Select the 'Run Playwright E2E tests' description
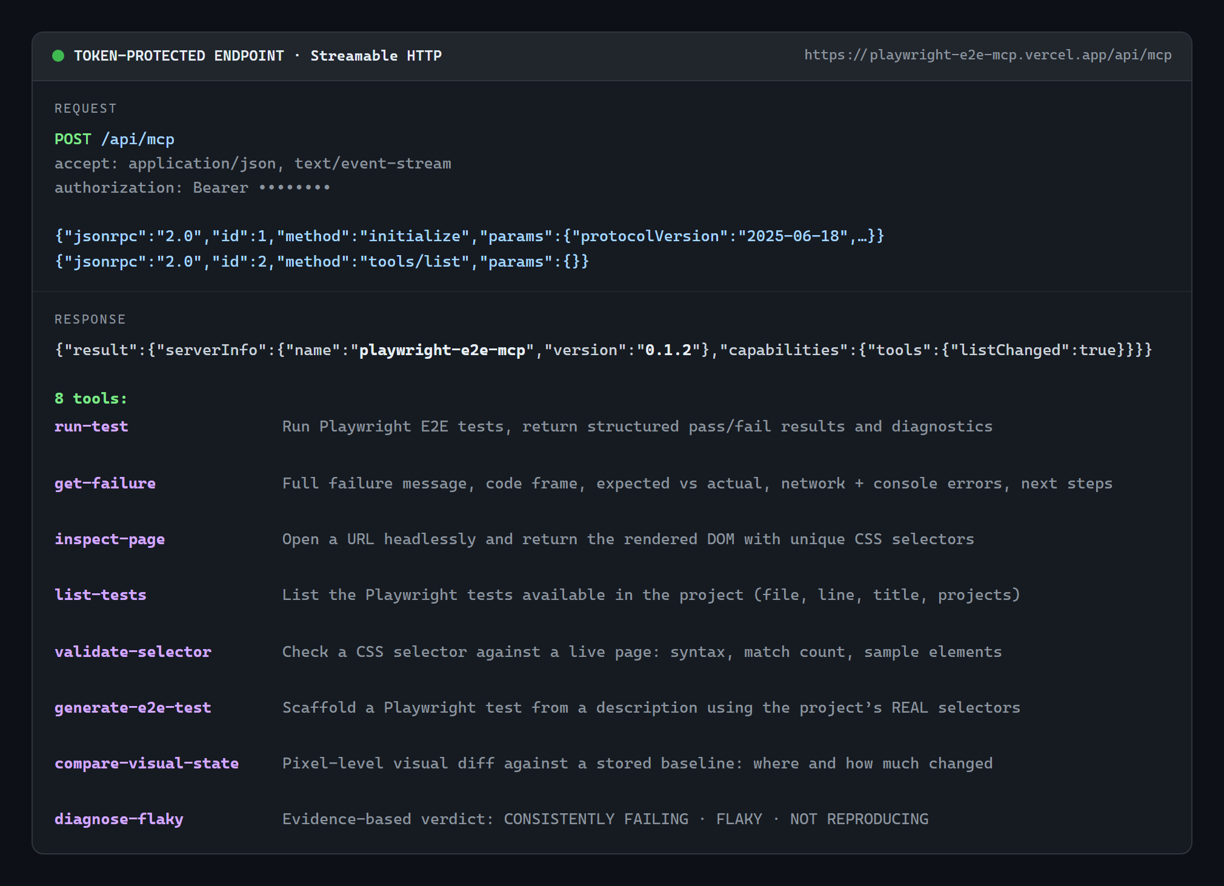 pos(637,427)
